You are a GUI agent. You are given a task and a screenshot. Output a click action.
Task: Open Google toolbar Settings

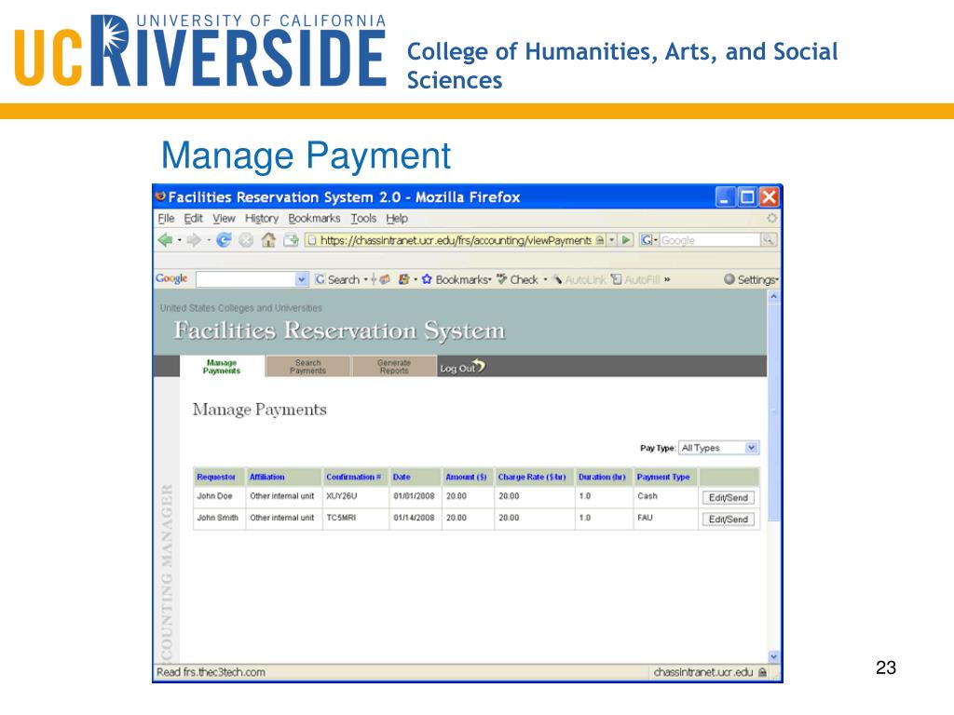click(751, 279)
